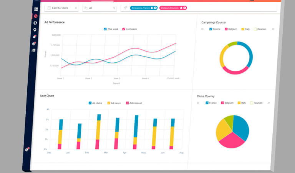Select the Singapore,France filter chip
The height and width of the screenshot is (173, 295).
(x=144, y=8)
